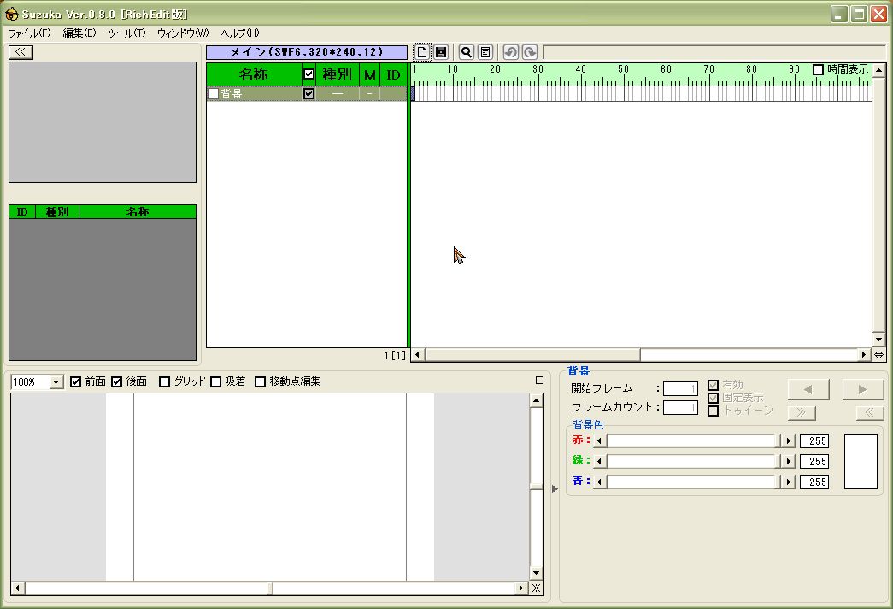Viewport: 893px width, 609px height.
Task: Toggle the 時間表示 checkbox
Action: coord(818,69)
